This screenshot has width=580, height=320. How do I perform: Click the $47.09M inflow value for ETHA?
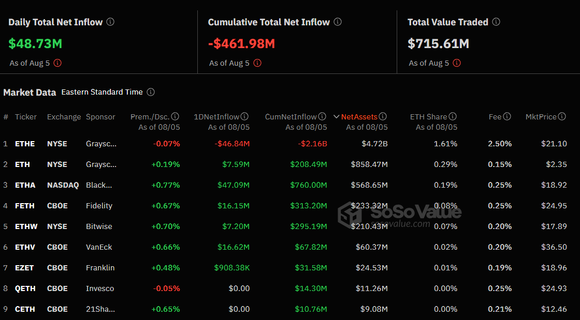pos(234,185)
